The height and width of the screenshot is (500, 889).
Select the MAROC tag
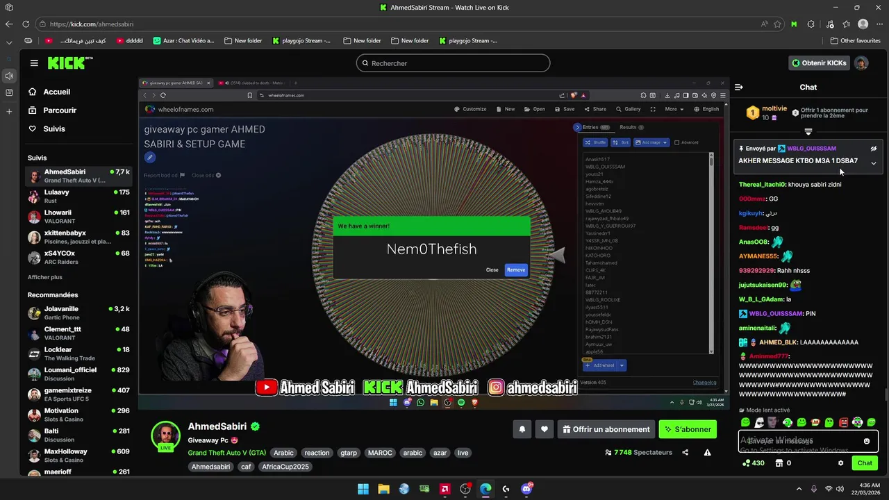click(x=380, y=453)
